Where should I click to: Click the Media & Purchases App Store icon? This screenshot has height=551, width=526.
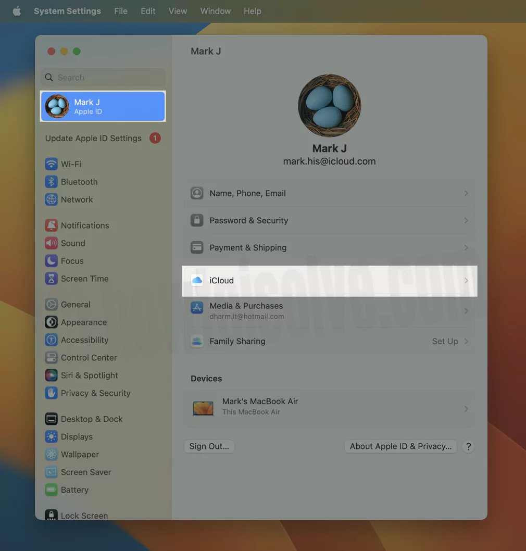[197, 308]
